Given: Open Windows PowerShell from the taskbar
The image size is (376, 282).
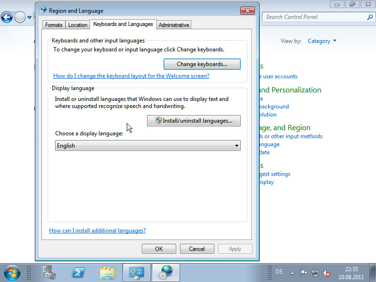Looking at the screenshot, I should tap(78, 272).
